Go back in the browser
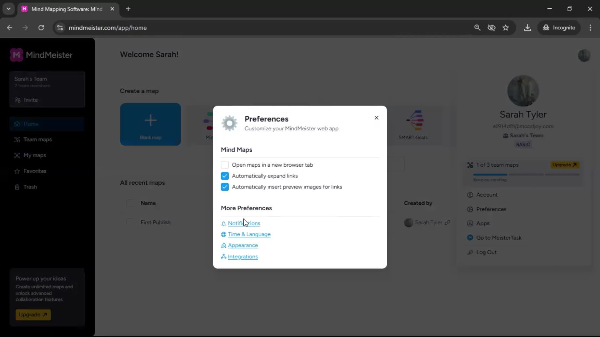Viewport: 600px width, 337px height. point(10,28)
